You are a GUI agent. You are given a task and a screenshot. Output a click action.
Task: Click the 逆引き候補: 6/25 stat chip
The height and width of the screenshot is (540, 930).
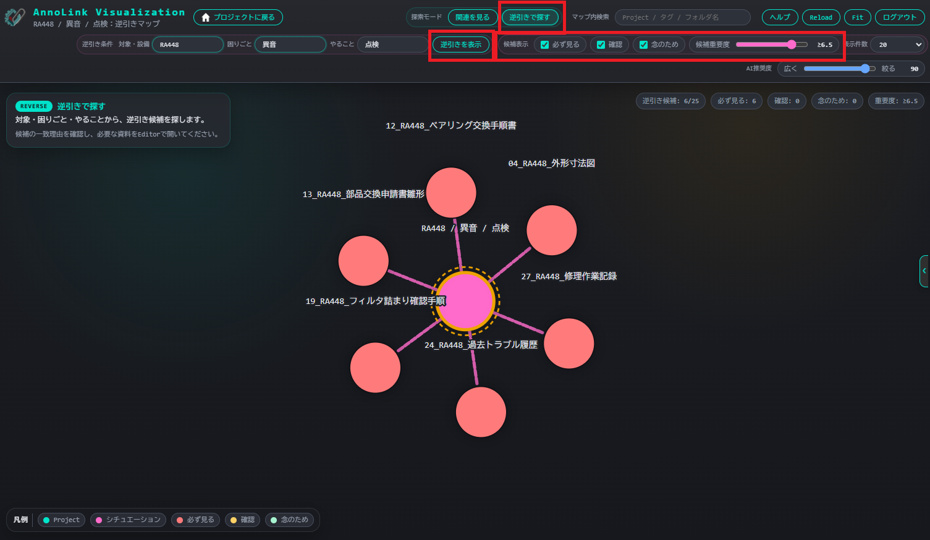coord(670,101)
